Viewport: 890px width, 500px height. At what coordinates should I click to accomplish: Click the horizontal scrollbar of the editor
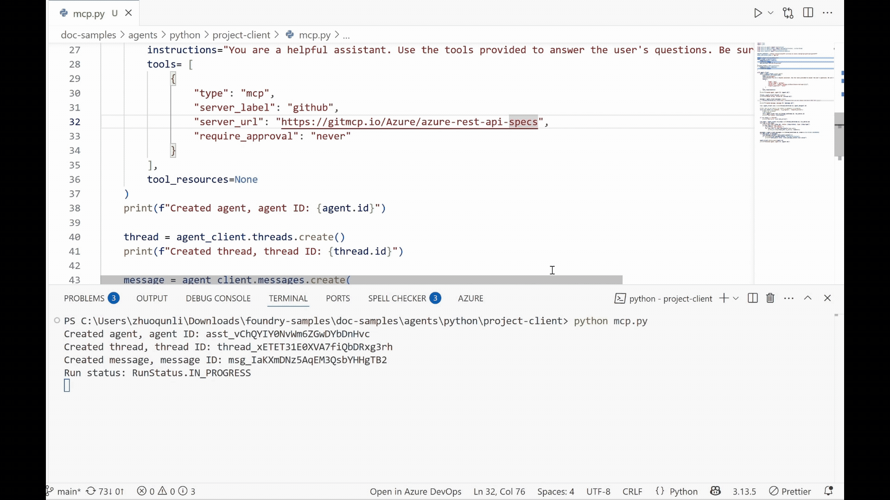[362, 280]
